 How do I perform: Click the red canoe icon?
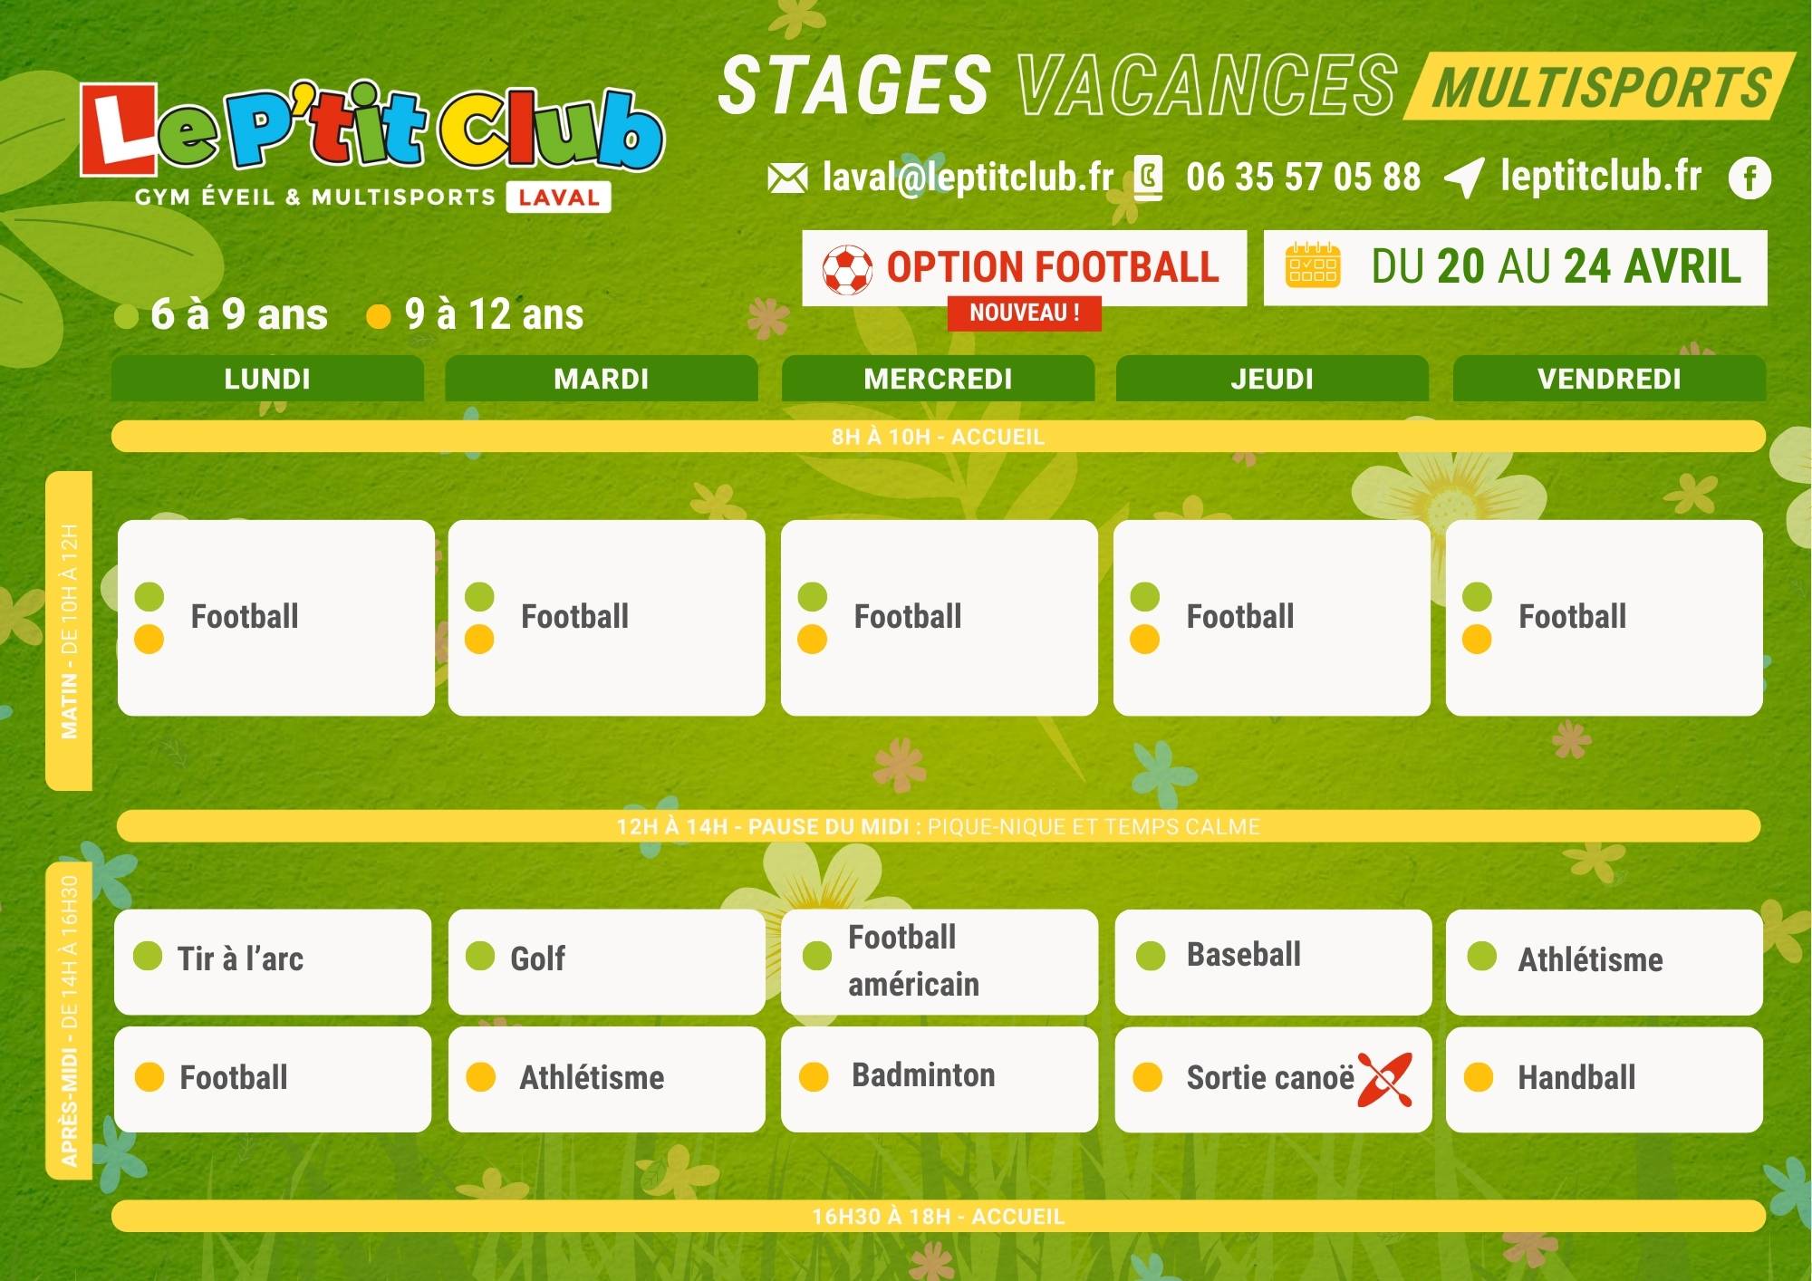click(1385, 1079)
